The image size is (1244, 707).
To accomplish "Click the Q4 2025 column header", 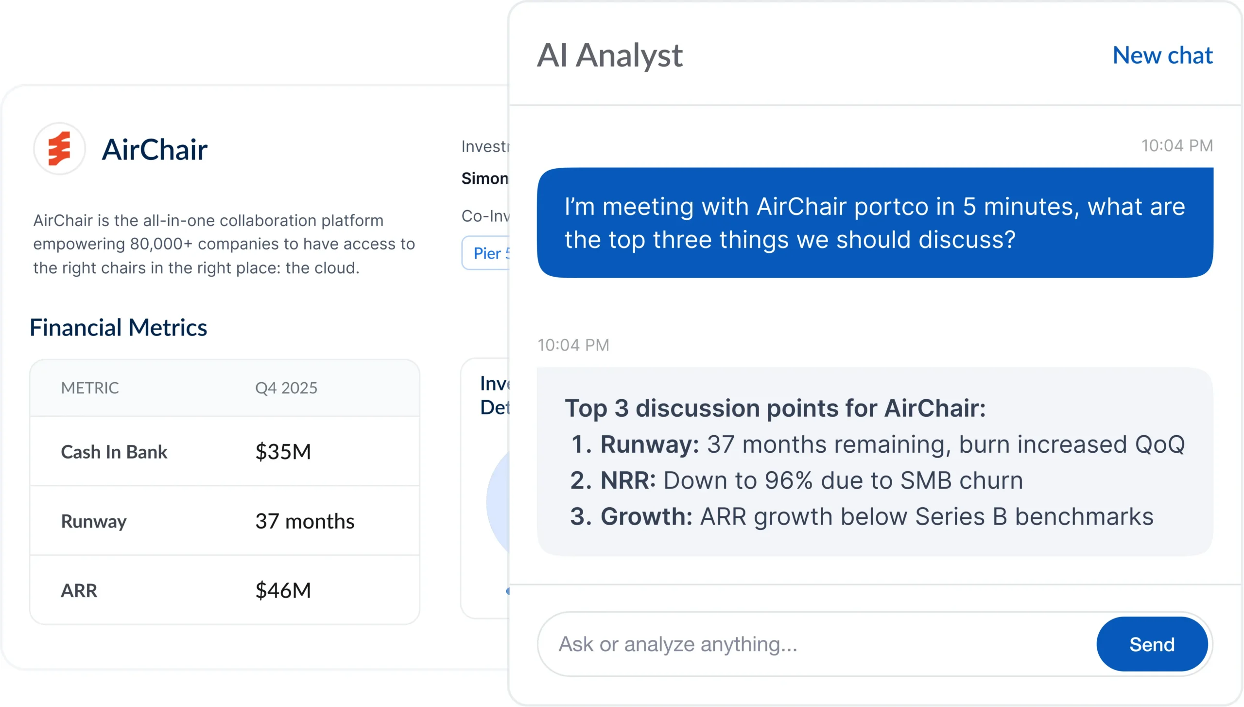I will tap(286, 388).
